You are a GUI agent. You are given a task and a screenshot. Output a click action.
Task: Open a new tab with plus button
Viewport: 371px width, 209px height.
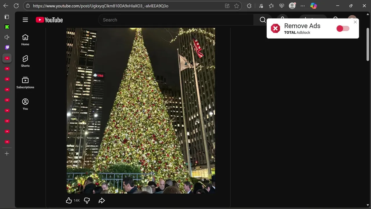[7, 154]
